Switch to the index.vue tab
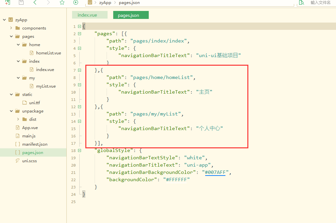The image size is (336, 223). pos(89,15)
